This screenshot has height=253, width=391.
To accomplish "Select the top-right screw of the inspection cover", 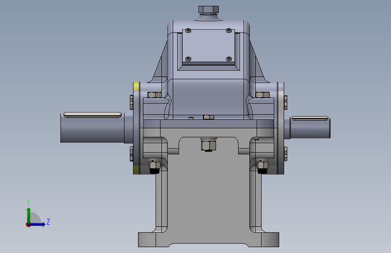I will click(x=229, y=31).
